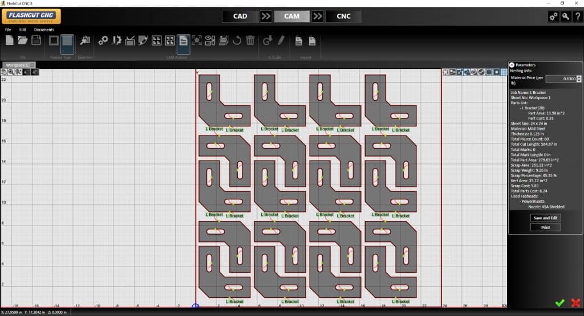This screenshot has height=316, width=584.
Task: Click the Save floppy disk icon
Action: click(x=36, y=40)
